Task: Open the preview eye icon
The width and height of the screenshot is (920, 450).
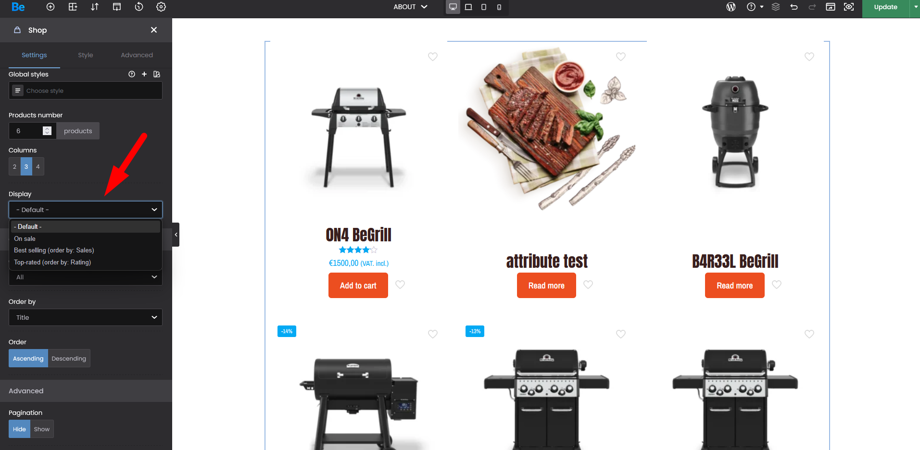Action: point(849,7)
